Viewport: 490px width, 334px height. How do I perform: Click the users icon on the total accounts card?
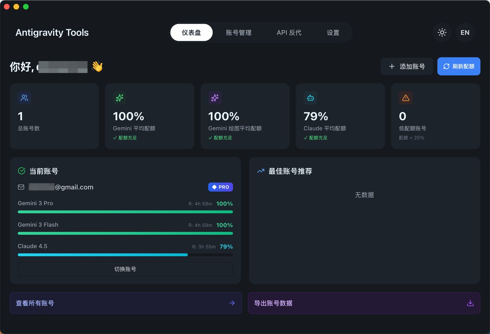(x=24, y=98)
